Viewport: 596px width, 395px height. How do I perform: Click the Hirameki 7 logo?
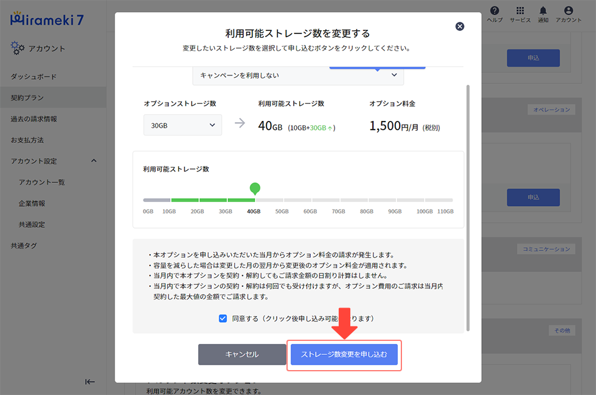pos(47,19)
